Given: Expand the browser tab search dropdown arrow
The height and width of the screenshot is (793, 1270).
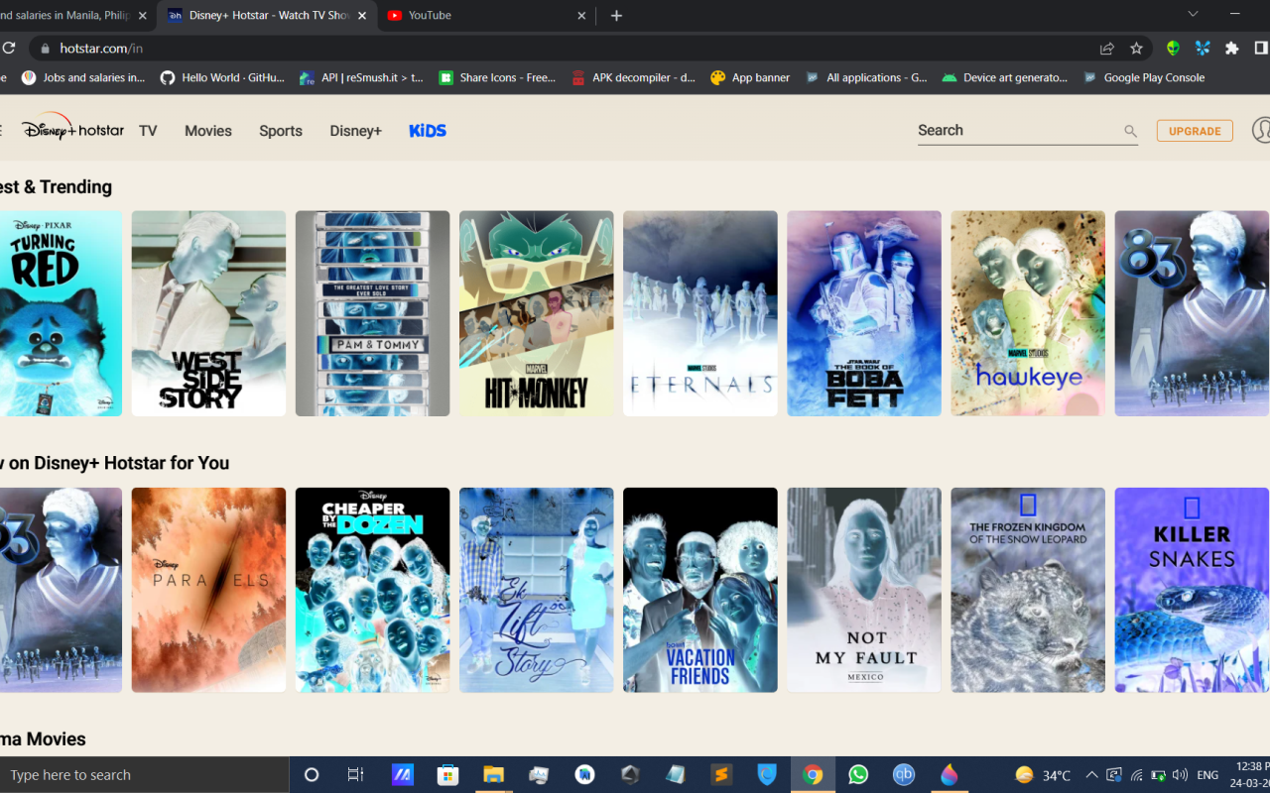Looking at the screenshot, I should coord(1192,15).
